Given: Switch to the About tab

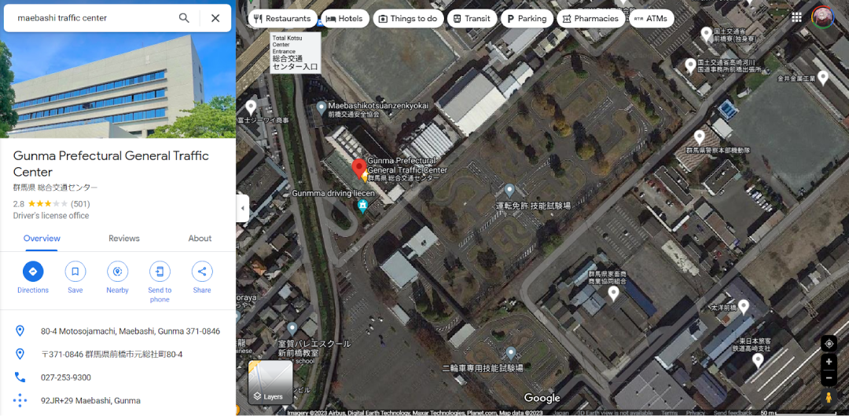Looking at the screenshot, I should tap(200, 239).
